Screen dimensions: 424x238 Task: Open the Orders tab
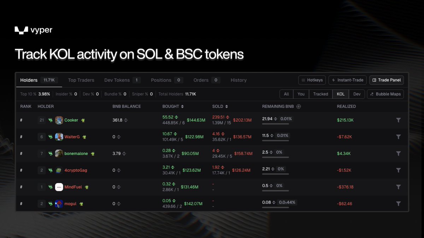click(x=207, y=80)
